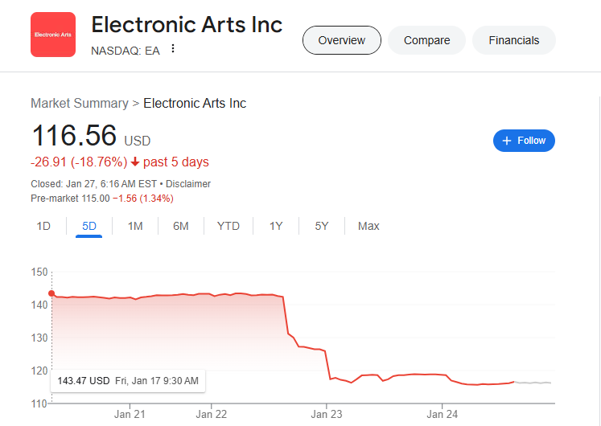Click the red down arrow next to past 5 days

pyautogui.click(x=135, y=162)
